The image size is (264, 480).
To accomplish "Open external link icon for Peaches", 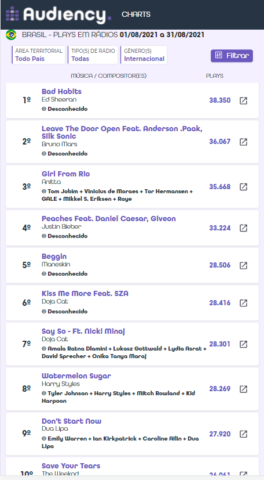I will pos(243,228).
